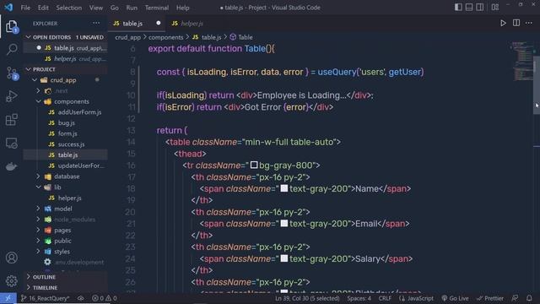The width and height of the screenshot is (540, 304).
Task: Open the Remote Explorer view
Action: pos(11,143)
